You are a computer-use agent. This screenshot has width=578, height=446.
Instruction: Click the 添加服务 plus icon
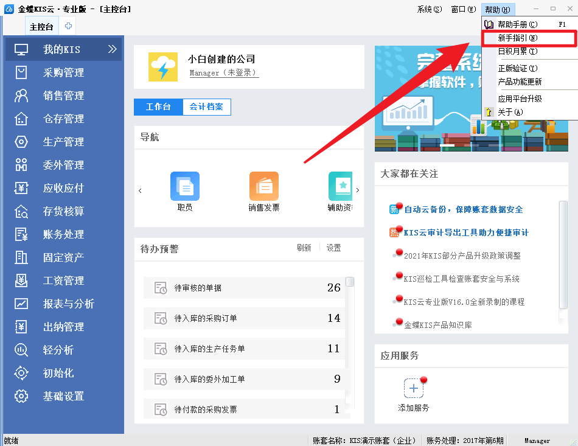pos(414,388)
